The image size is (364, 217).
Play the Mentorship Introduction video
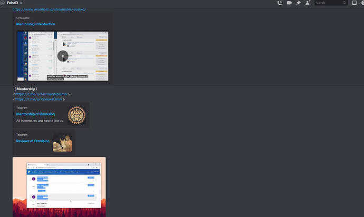click(x=63, y=56)
